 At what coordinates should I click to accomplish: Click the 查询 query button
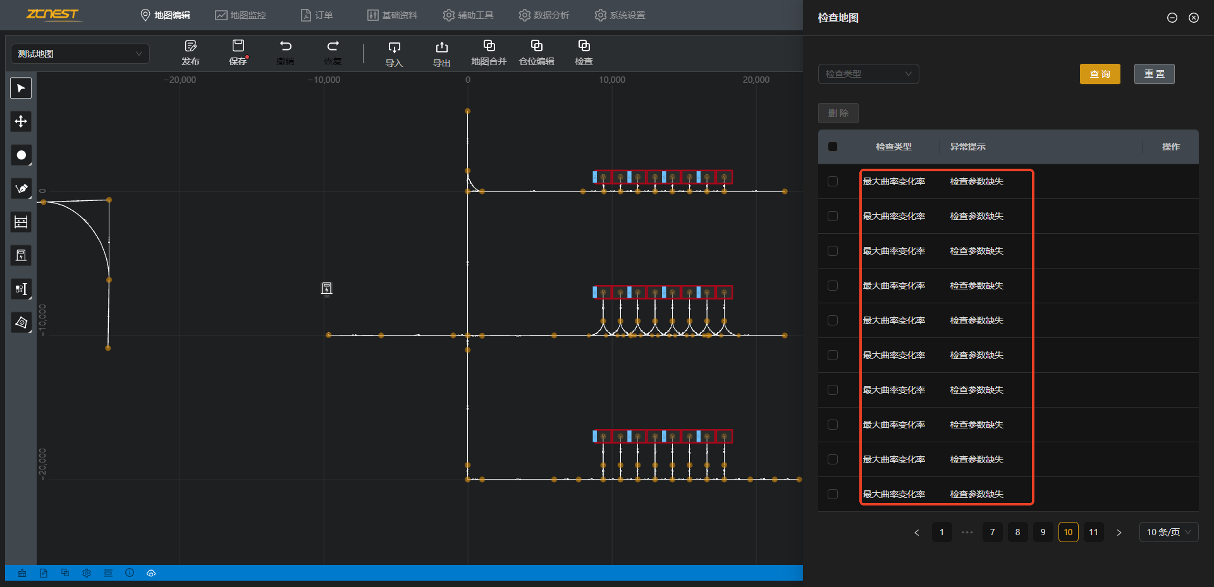pos(1100,74)
